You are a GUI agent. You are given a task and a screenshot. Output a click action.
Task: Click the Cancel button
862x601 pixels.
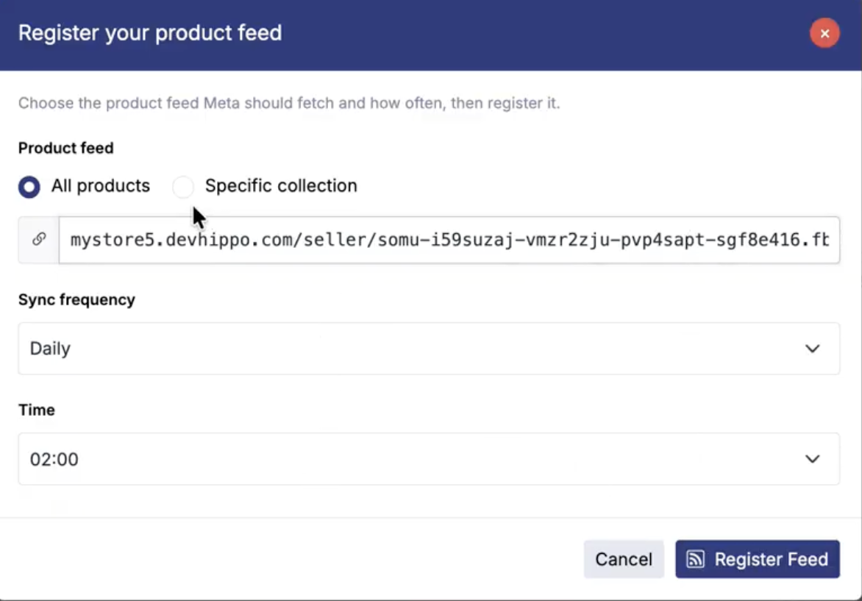pyautogui.click(x=624, y=559)
